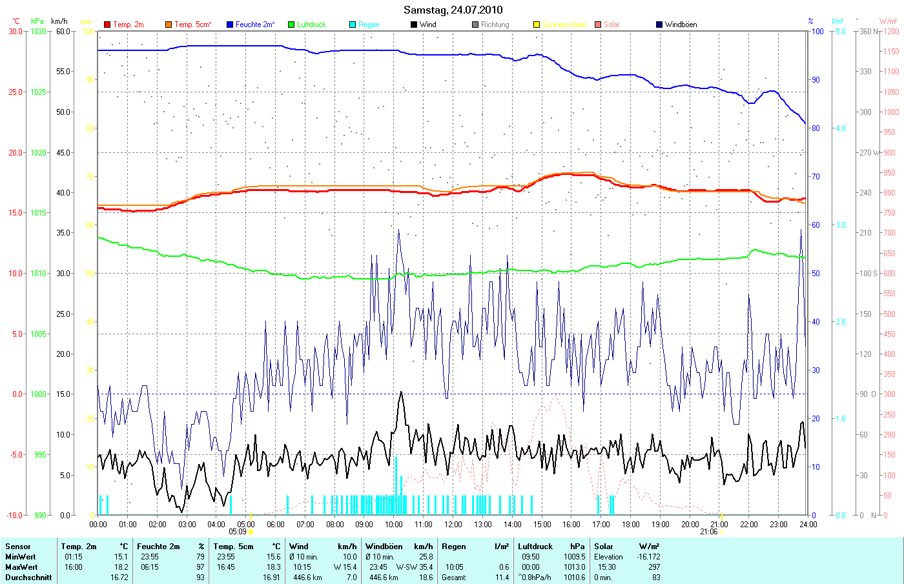Click the gray Richtung legend square

tap(475, 25)
